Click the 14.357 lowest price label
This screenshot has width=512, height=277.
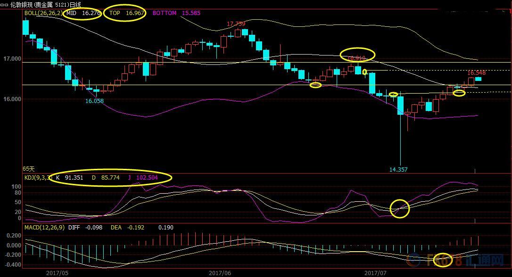pos(398,169)
